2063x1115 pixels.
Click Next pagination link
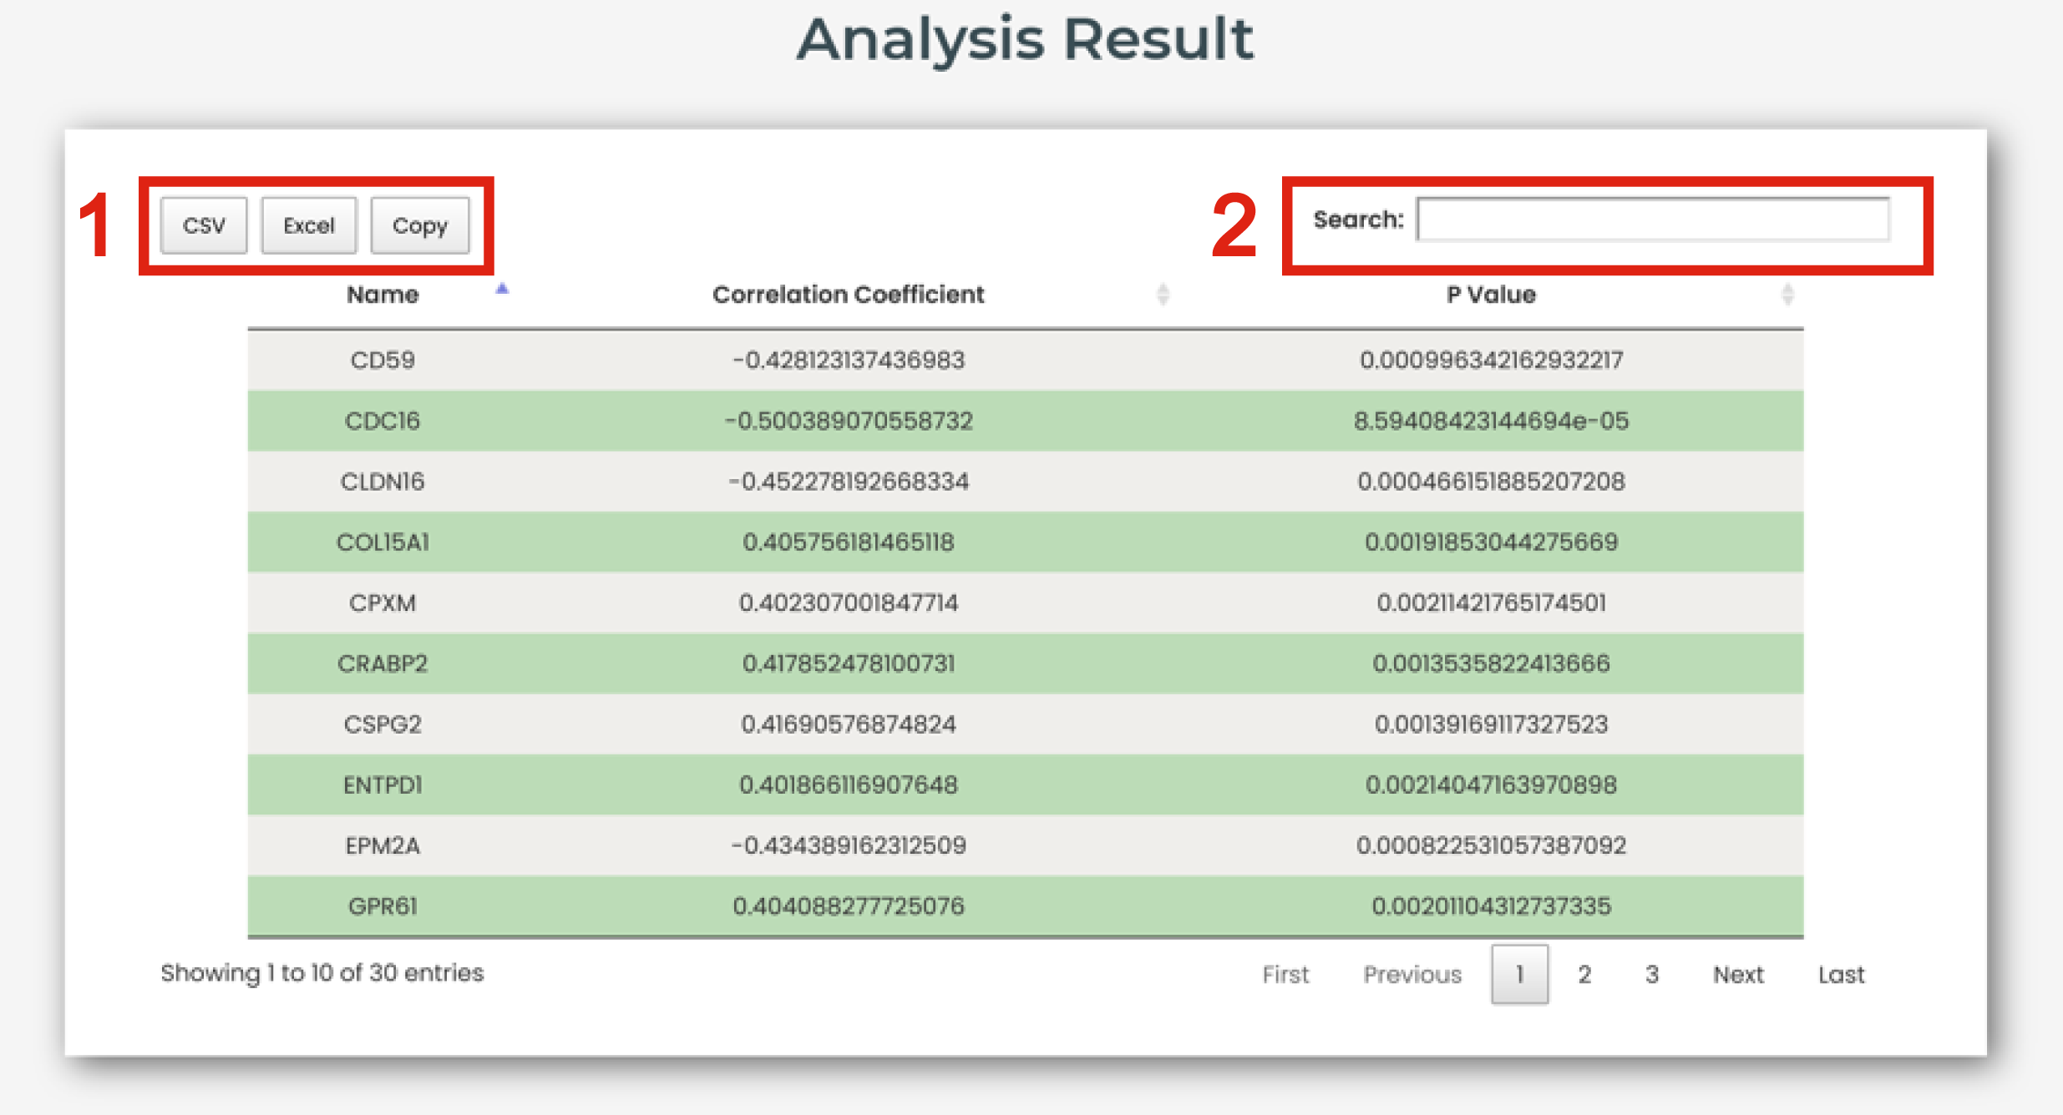(x=1737, y=974)
